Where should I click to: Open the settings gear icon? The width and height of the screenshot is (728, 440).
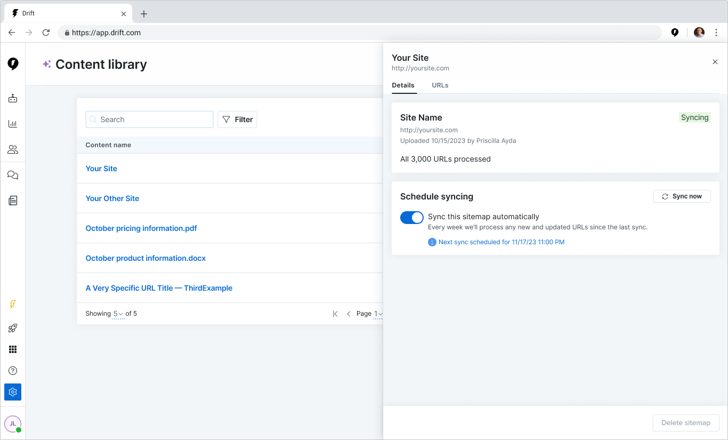(x=13, y=392)
